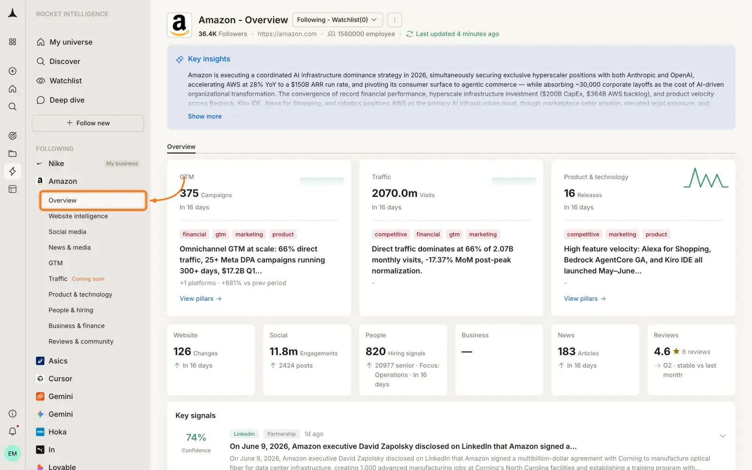This screenshot has height=470, width=752.
Task: Click the three-dot more options button
Action: 395,20
